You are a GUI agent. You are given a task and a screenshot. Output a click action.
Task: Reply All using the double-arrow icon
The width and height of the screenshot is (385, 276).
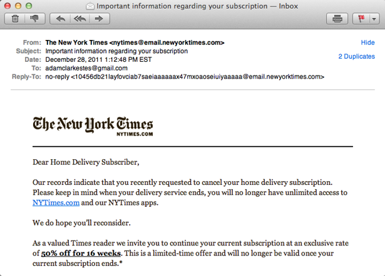click(x=80, y=19)
